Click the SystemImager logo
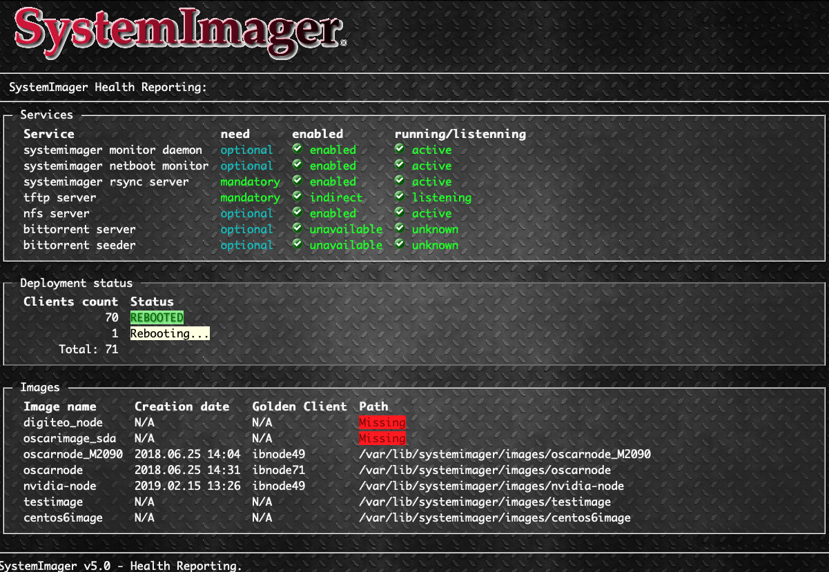The image size is (829, 572). 181,33
